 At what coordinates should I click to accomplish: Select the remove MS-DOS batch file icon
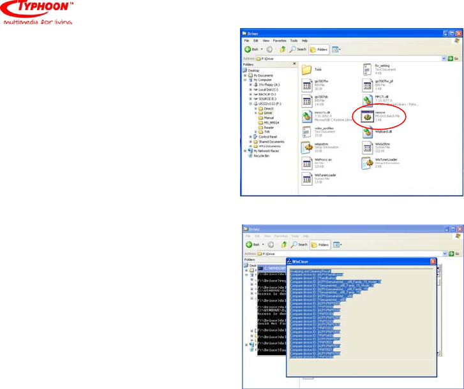click(367, 117)
